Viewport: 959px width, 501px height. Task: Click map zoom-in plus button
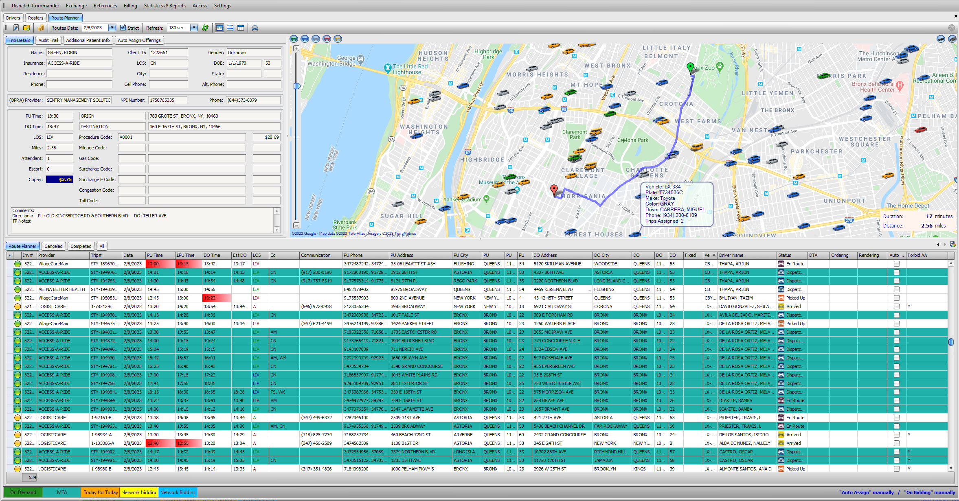[x=296, y=48]
